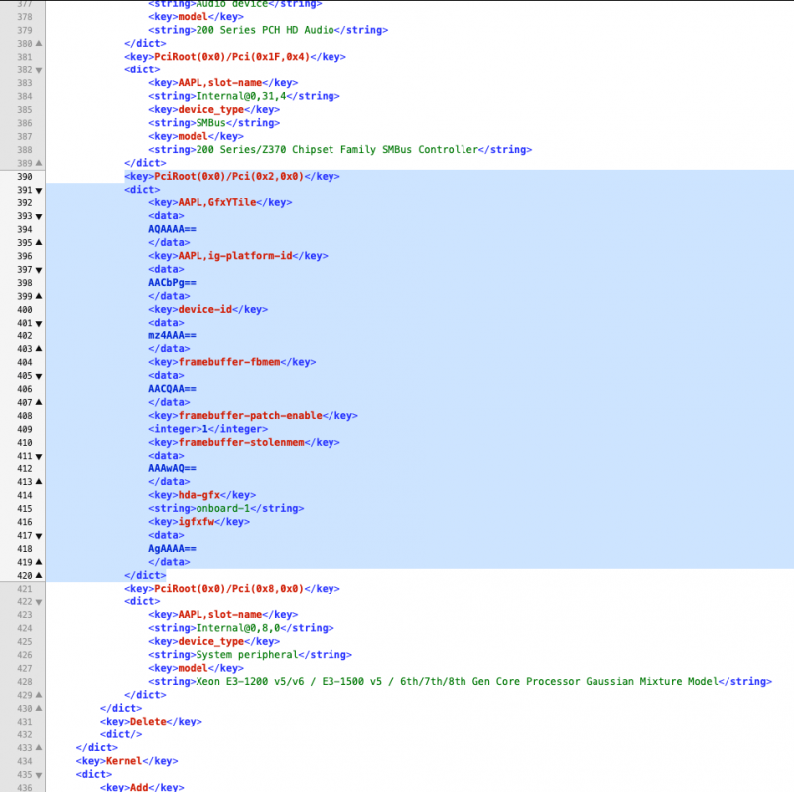This screenshot has width=794, height=792.
Task: Click the device_type key on line 385
Action: click(213, 109)
